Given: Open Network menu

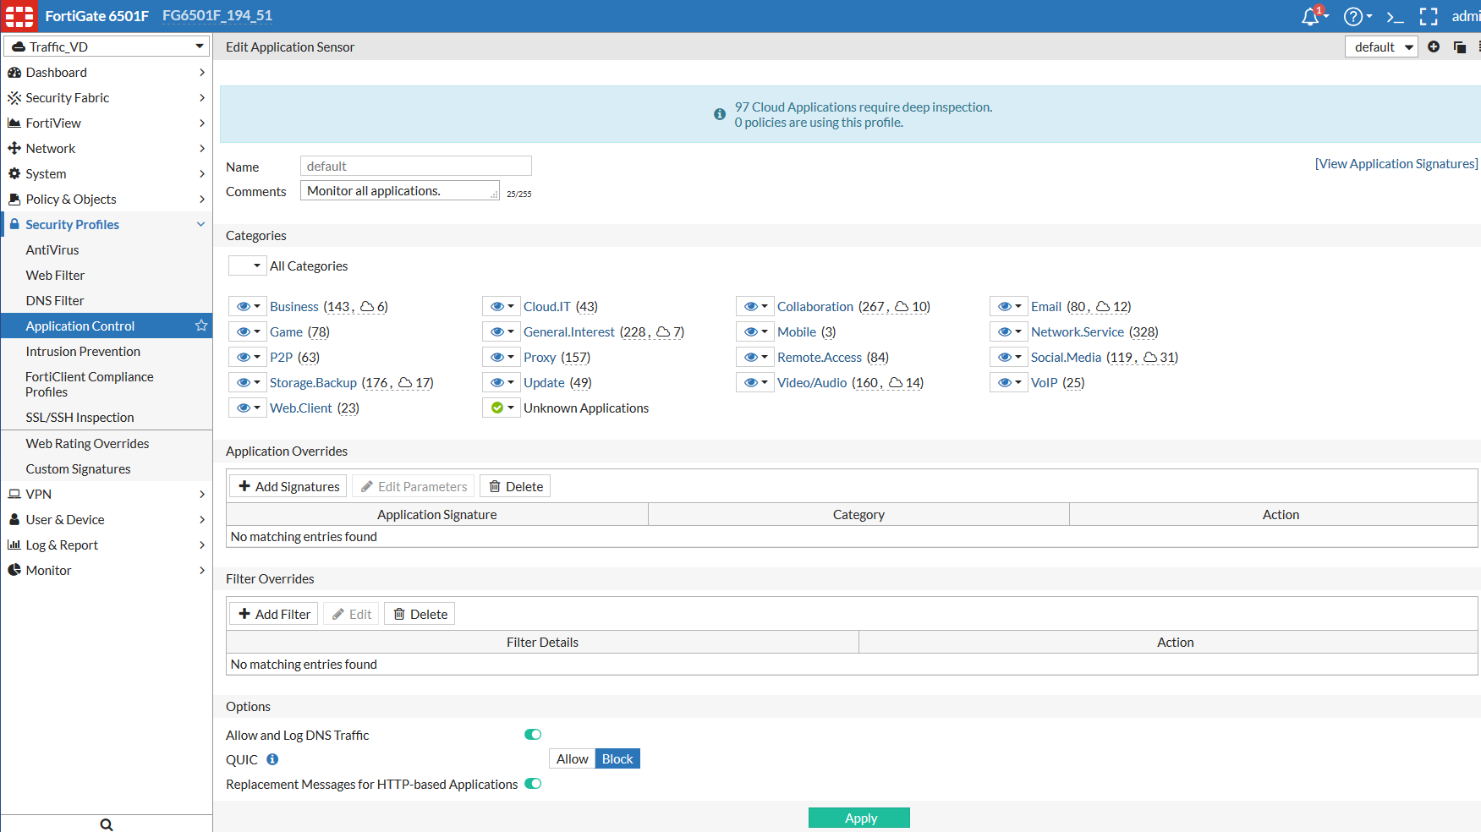Looking at the screenshot, I should pyautogui.click(x=107, y=149).
